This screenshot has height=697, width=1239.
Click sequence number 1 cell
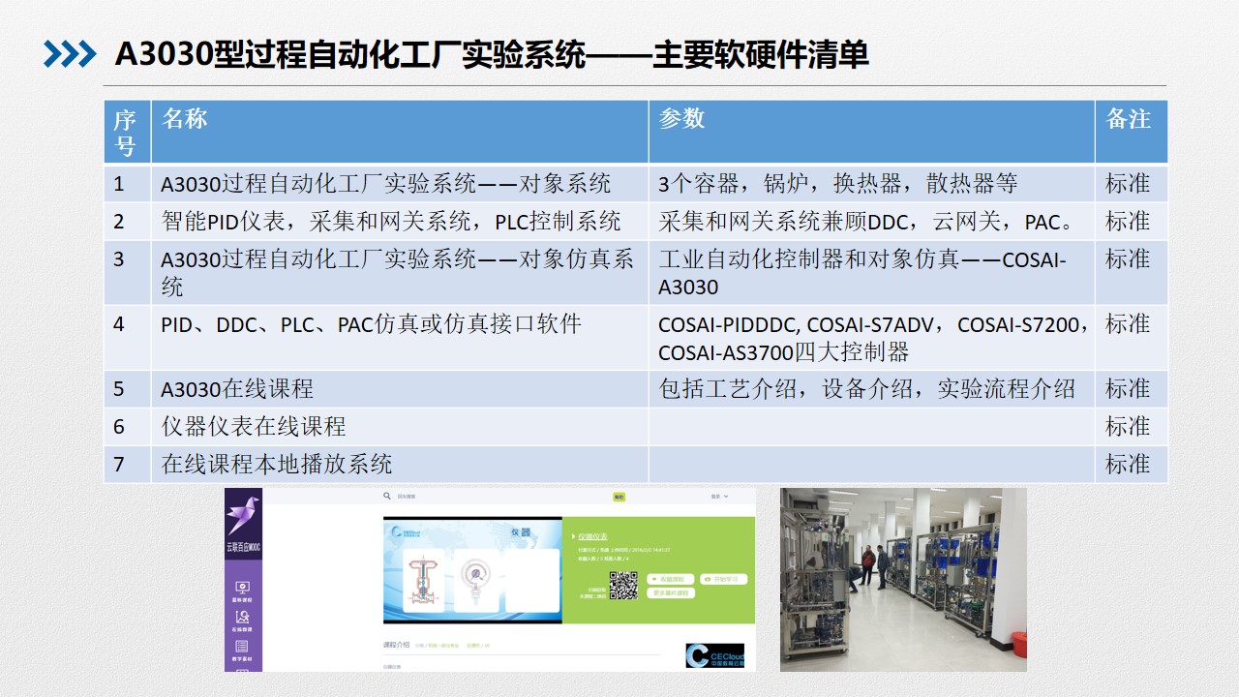(128, 184)
